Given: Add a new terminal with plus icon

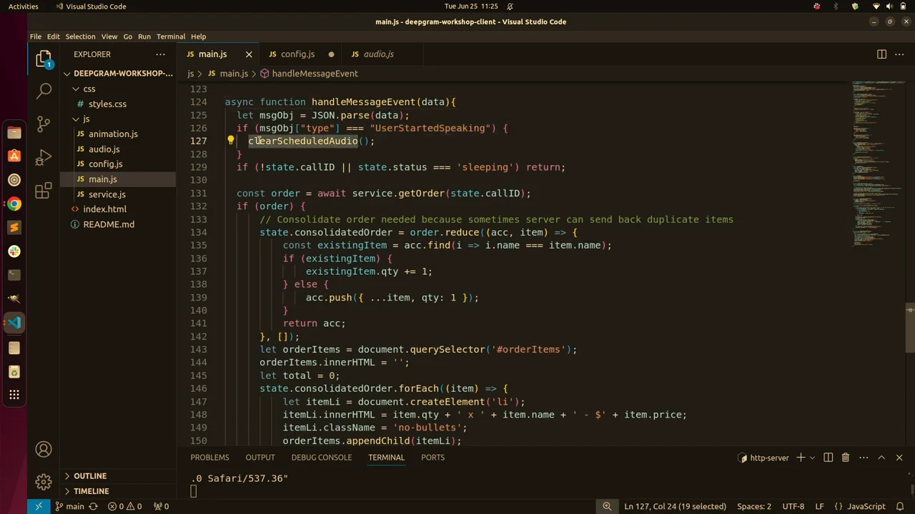Looking at the screenshot, I should [801, 458].
